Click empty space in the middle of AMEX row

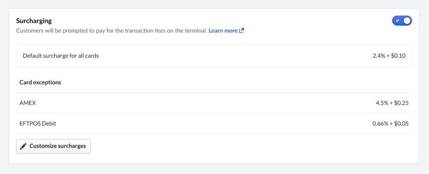pyautogui.click(x=207, y=103)
